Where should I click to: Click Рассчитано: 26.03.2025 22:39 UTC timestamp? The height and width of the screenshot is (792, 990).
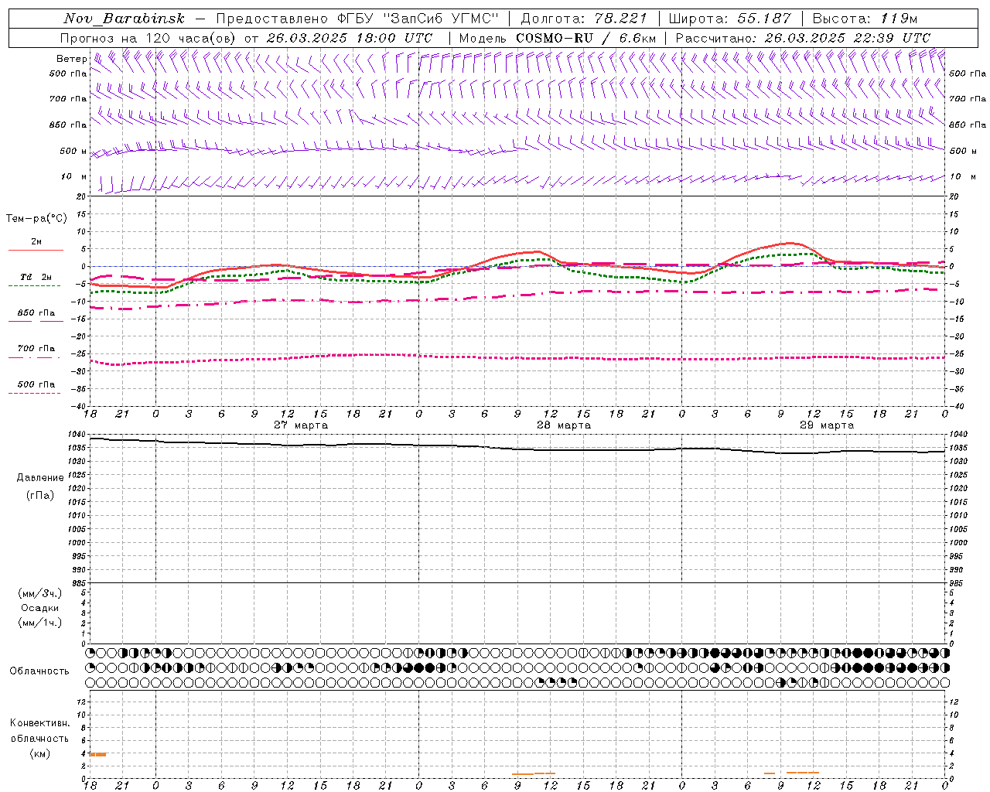803,38
